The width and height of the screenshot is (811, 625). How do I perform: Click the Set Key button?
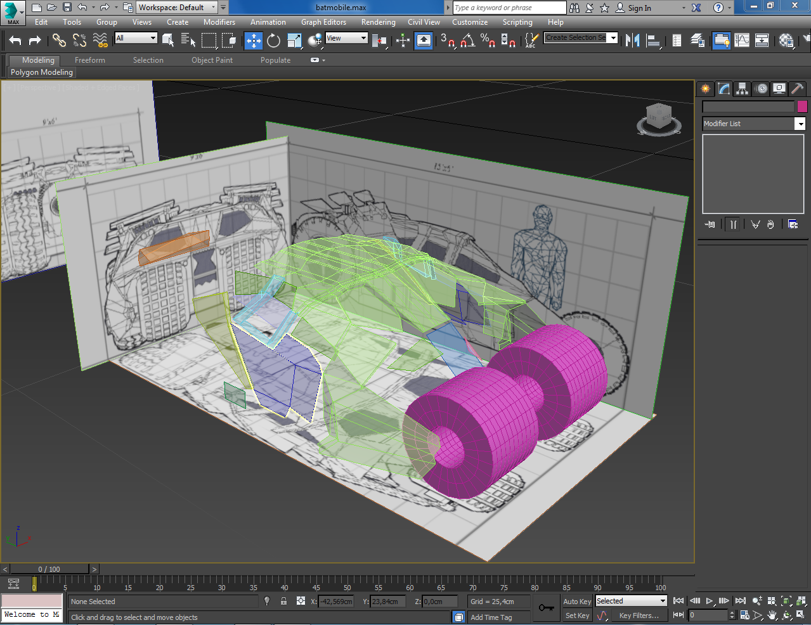tap(577, 615)
